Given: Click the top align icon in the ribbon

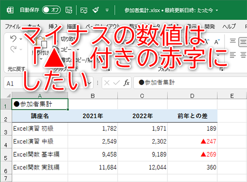Looking at the screenshot, I should [233, 41].
